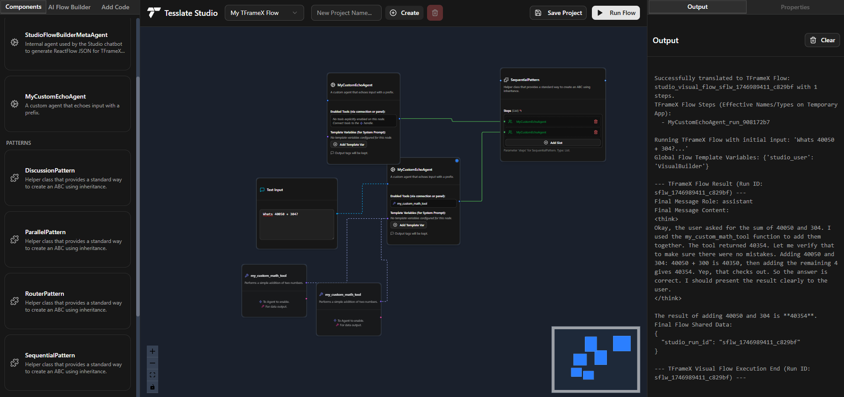The height and width of the screenshot is (397, 844).
Task: Click the Run Flow button
Action: [x=616, y=13]
